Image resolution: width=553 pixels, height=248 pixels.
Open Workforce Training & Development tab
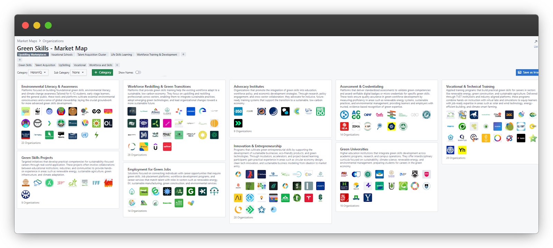[x=157, y=54]
